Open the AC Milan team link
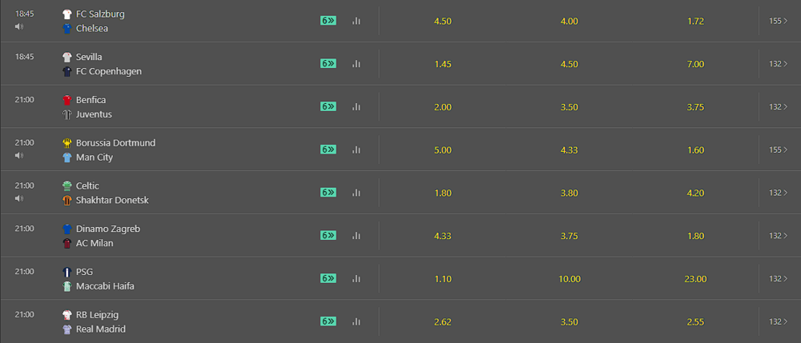801x343 pixels. [x=95, y=243]
